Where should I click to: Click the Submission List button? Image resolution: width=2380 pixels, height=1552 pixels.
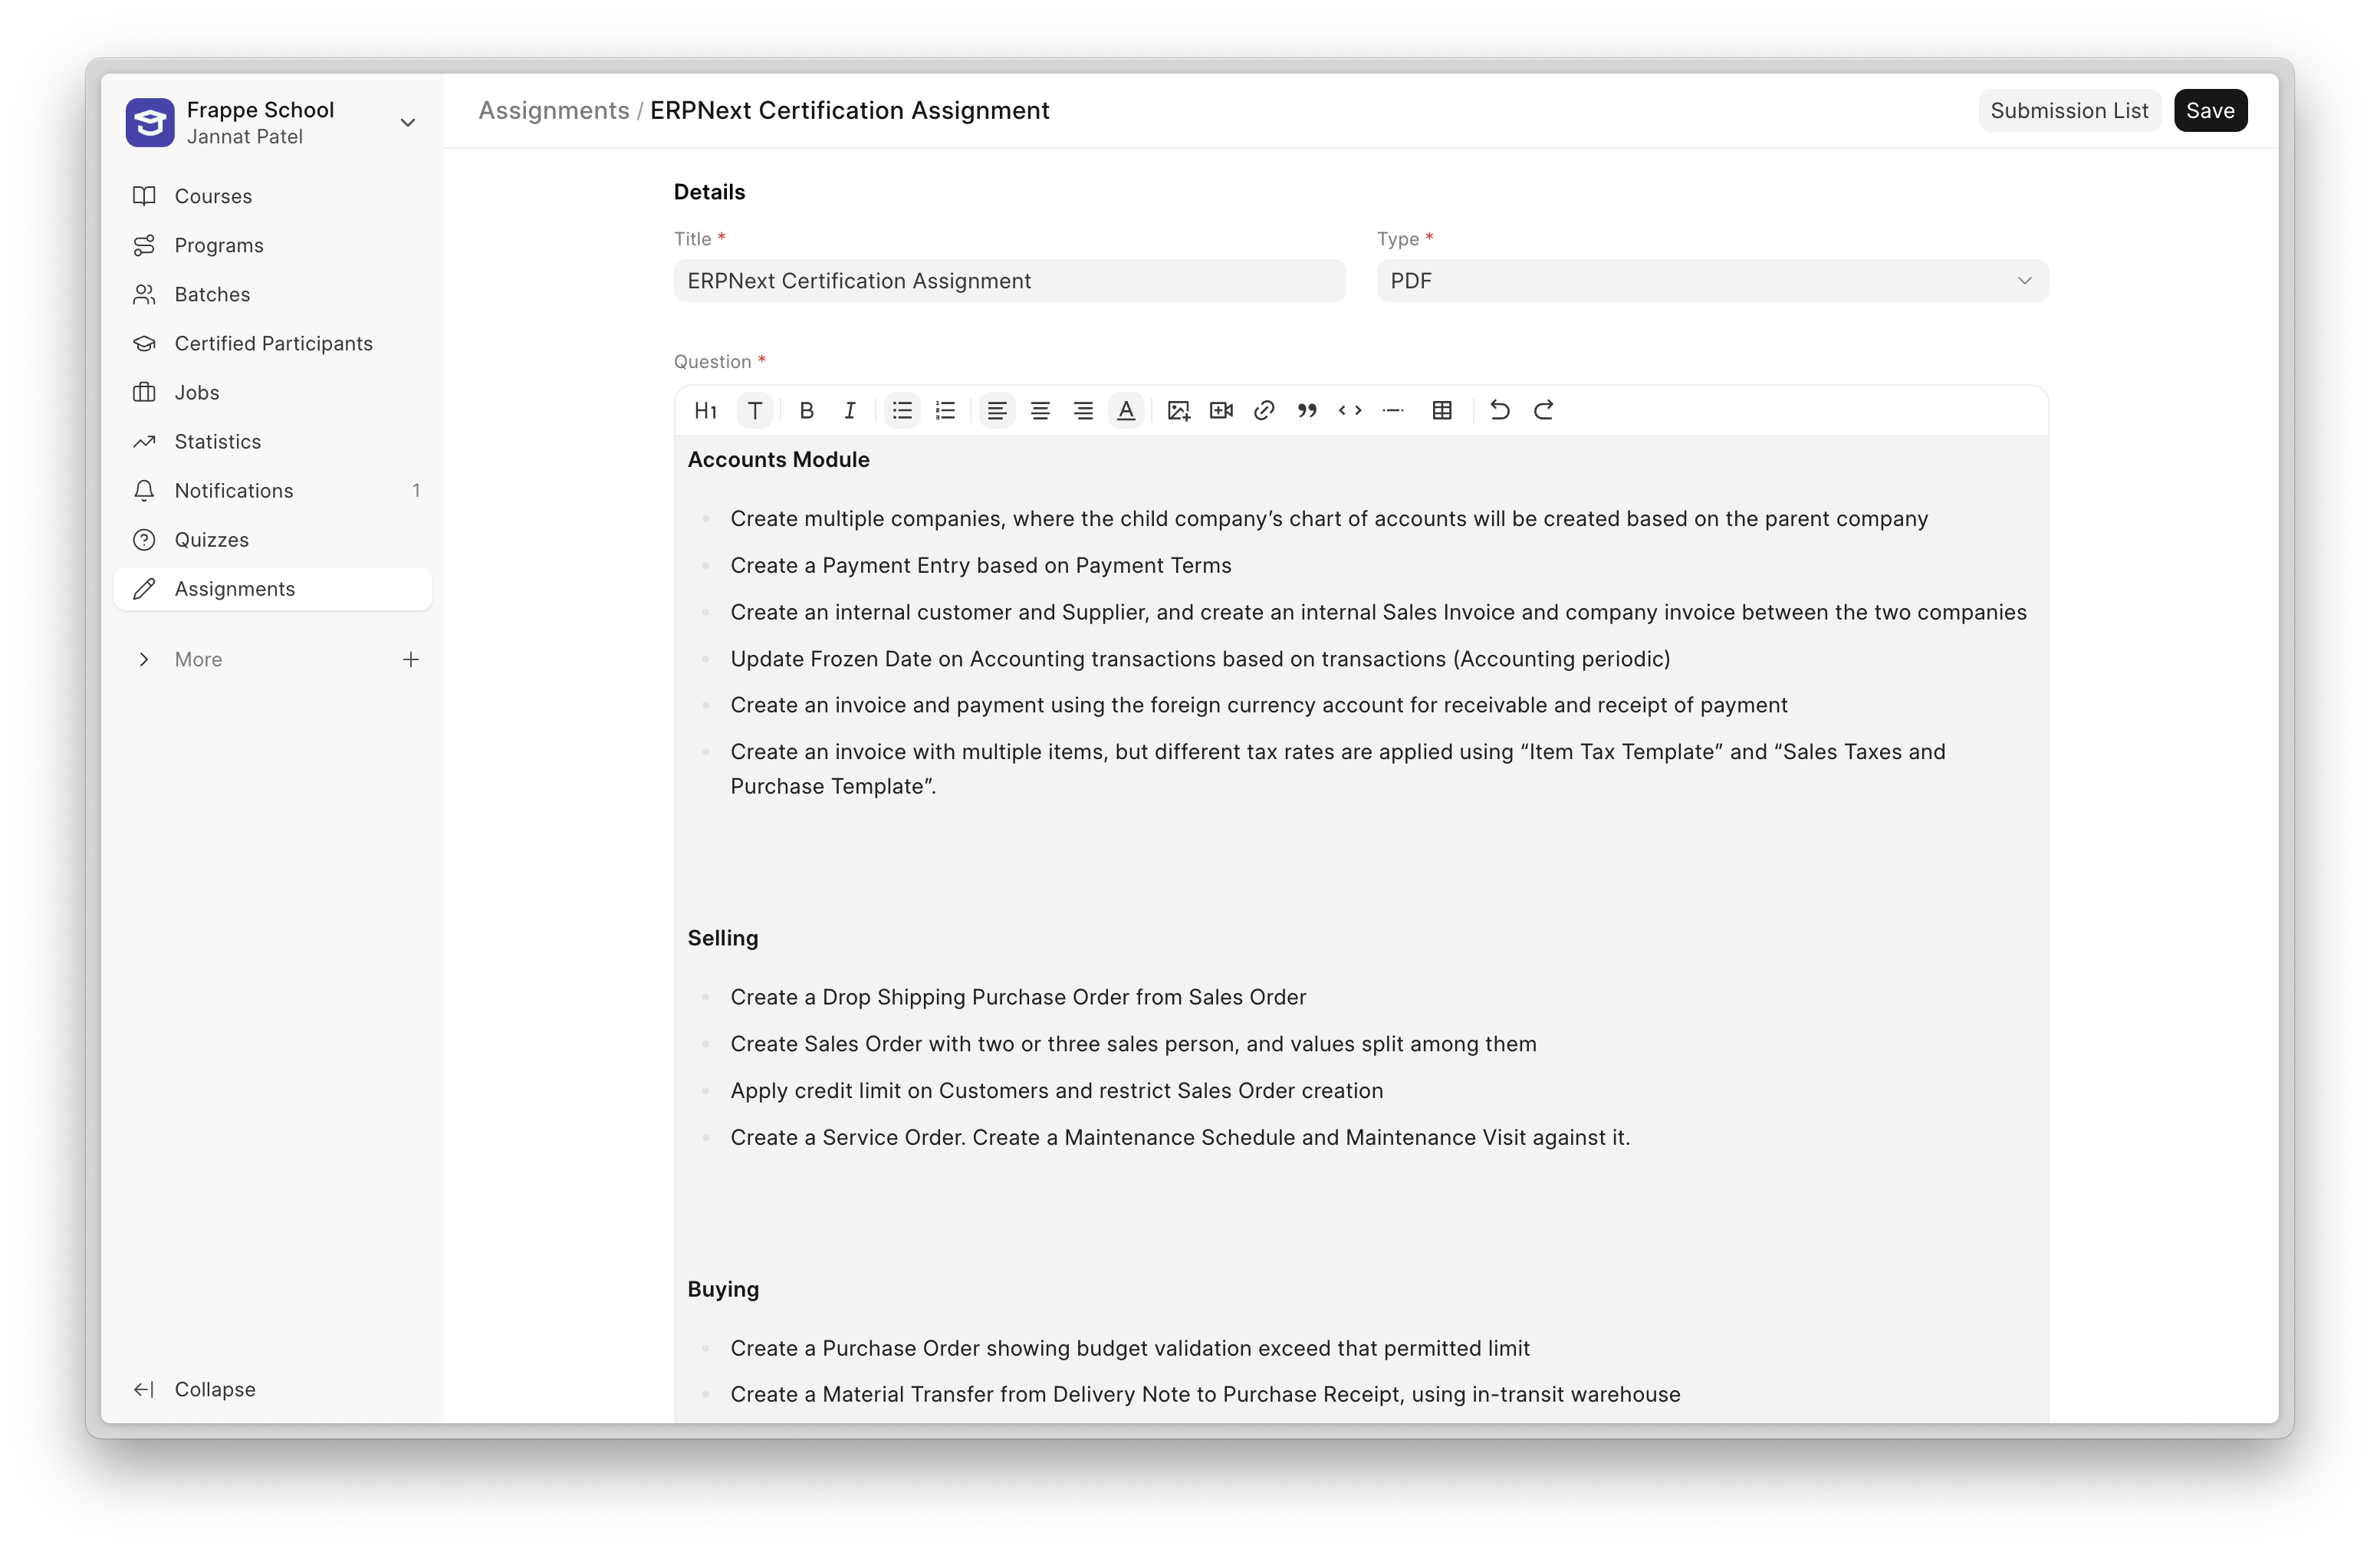pos(2068,110)
